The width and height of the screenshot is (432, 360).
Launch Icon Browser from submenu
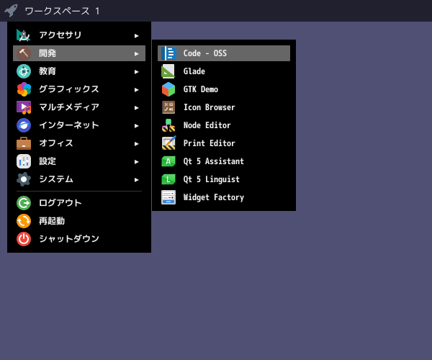pyautogui.click(x=224, y=107)
